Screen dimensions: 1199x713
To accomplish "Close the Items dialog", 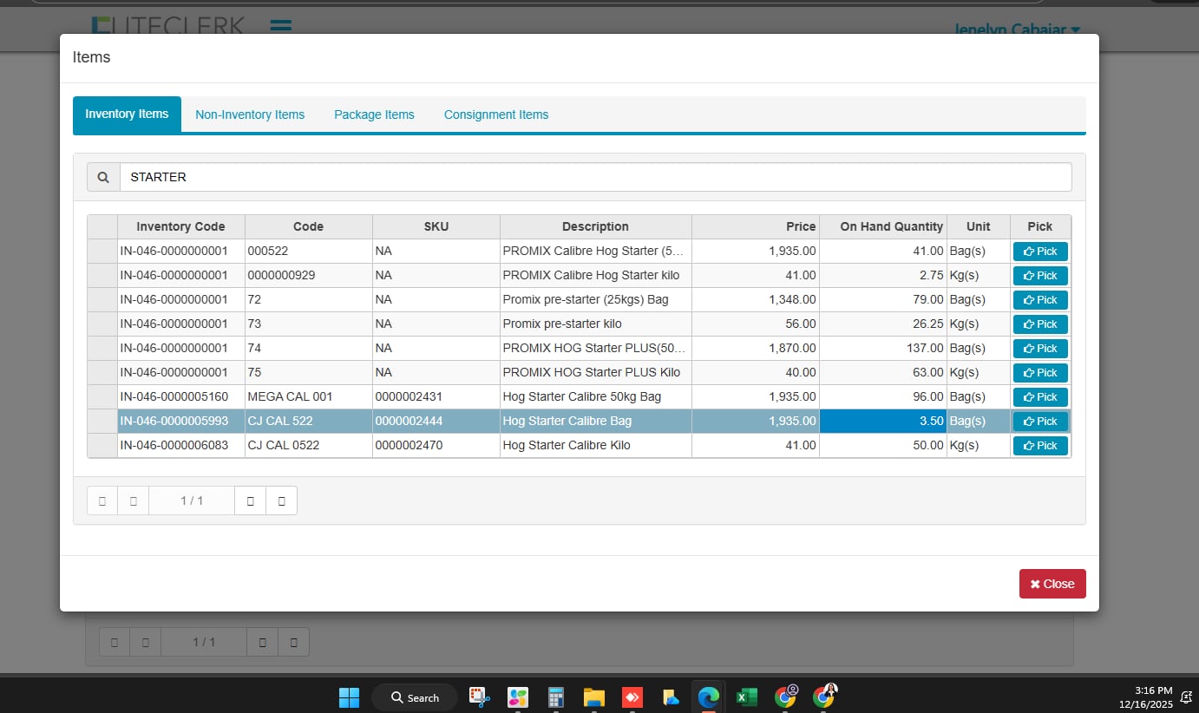I will tap(1052, 584).
